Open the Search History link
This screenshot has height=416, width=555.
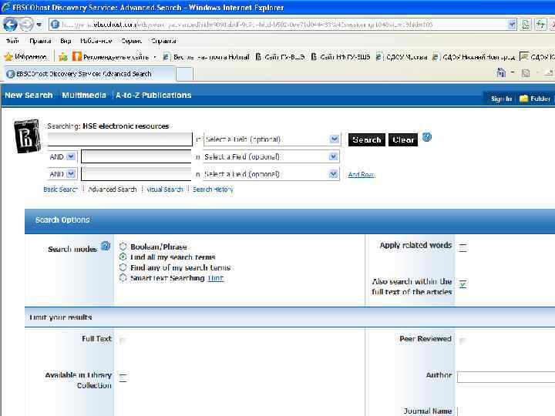(x=213, y=190)
